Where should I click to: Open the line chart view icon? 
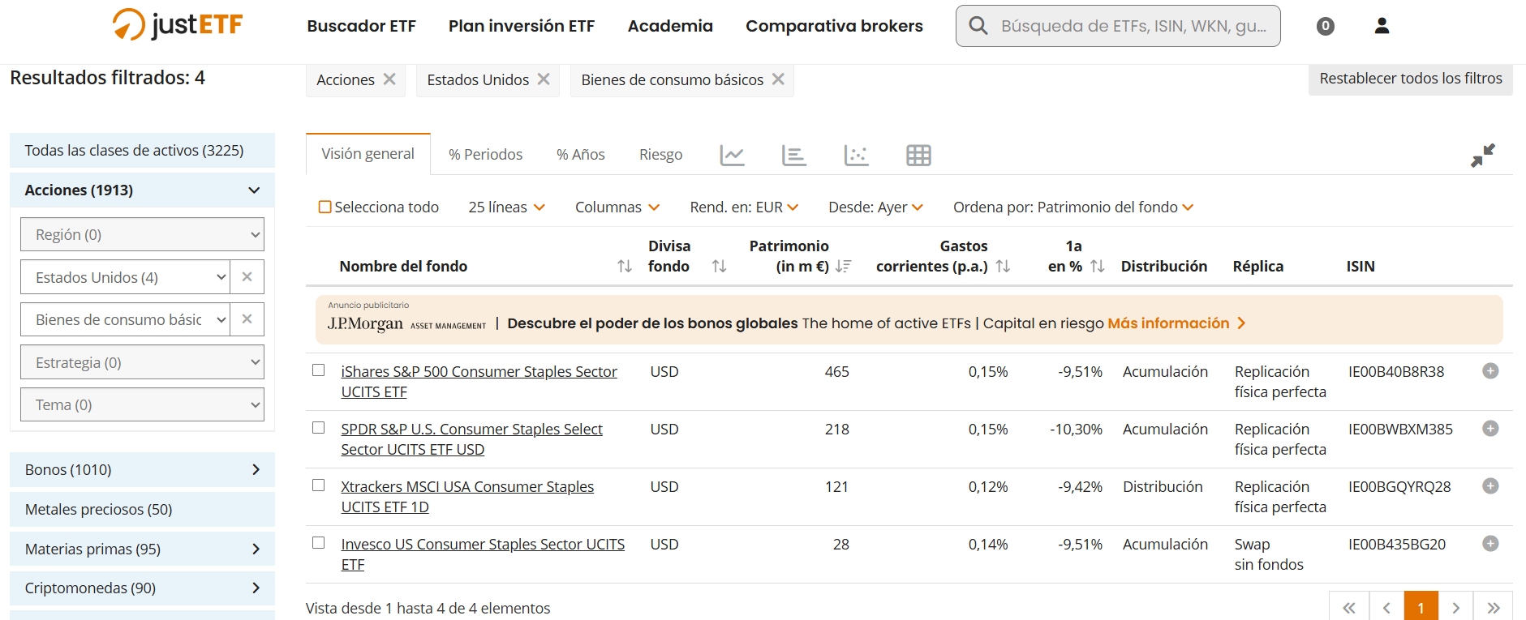coord(732,155)
